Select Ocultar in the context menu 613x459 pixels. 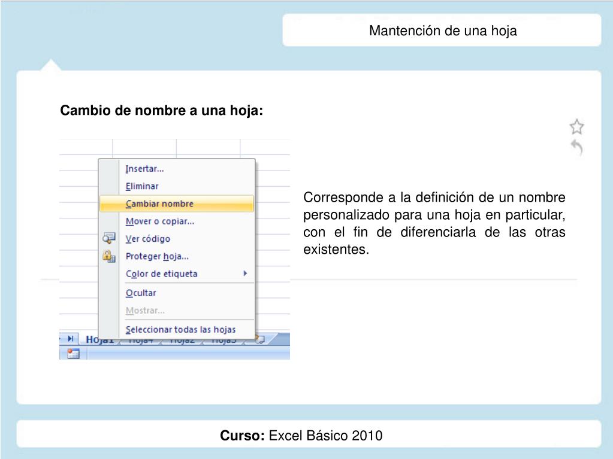point(177,293)
